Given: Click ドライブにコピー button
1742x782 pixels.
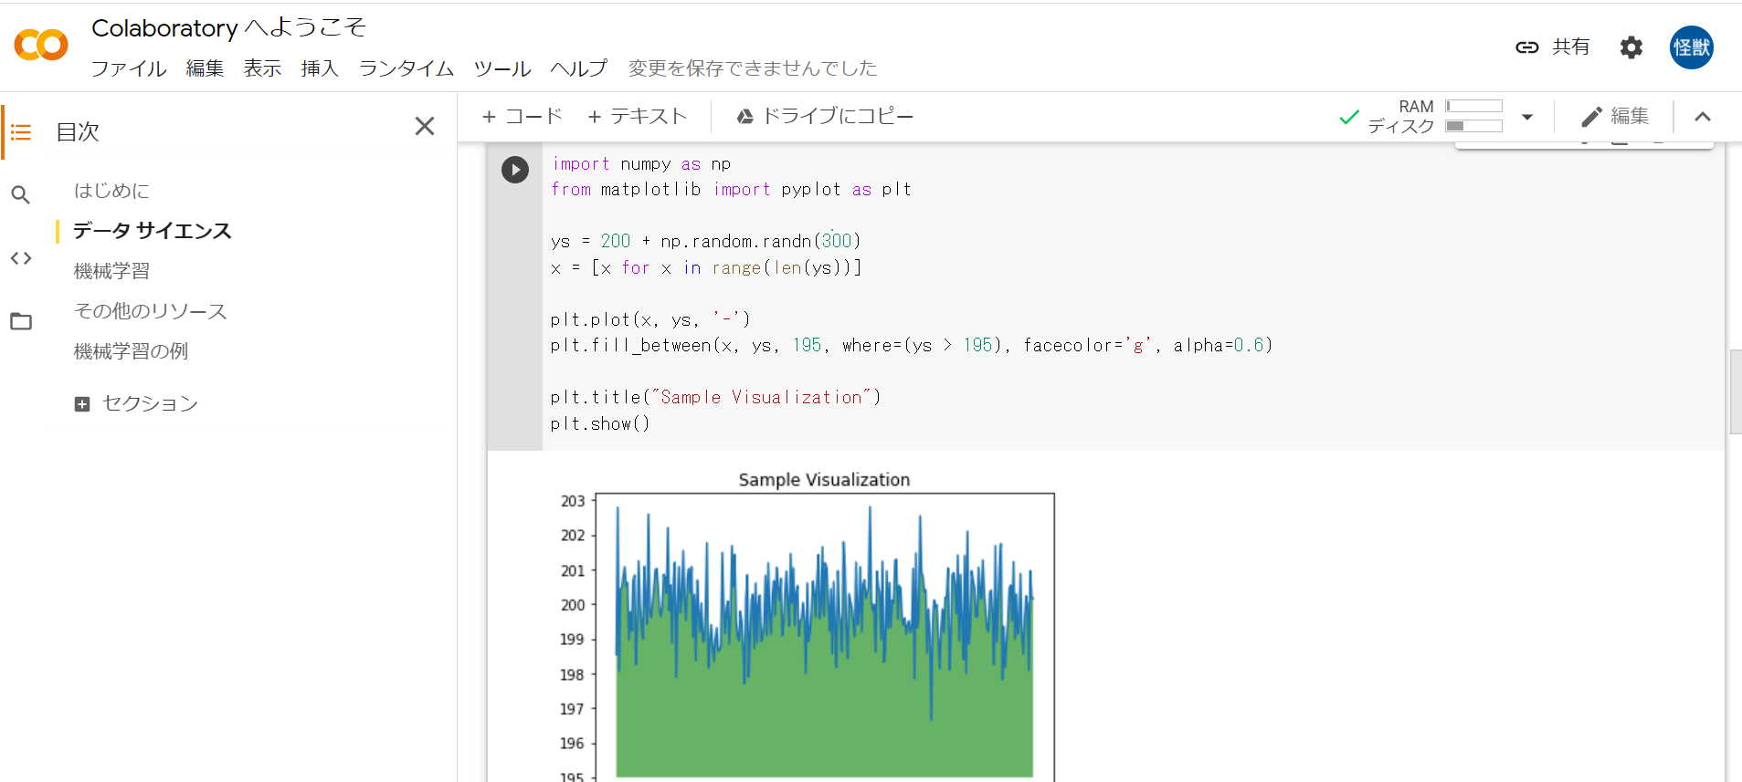Looking at the screenshot, I should point(825,116).
